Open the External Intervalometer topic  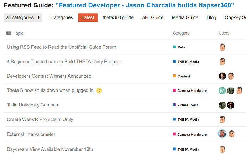(31, 134)
